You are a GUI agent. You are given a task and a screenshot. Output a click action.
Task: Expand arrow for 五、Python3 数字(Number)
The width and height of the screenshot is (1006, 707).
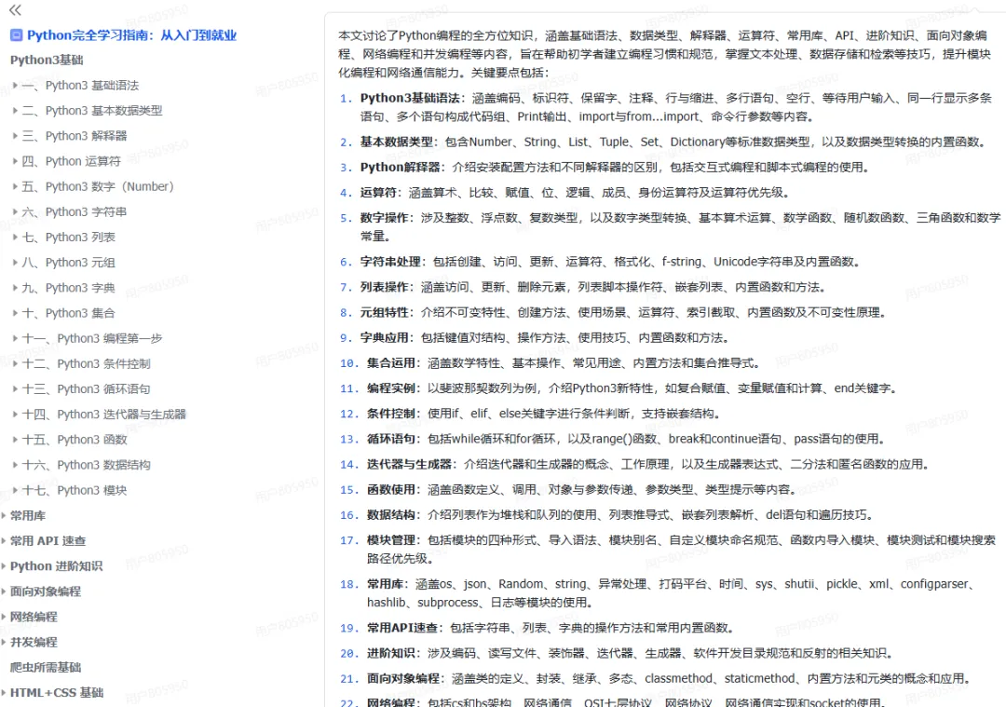pyautogui.click(x=15, y=186)
